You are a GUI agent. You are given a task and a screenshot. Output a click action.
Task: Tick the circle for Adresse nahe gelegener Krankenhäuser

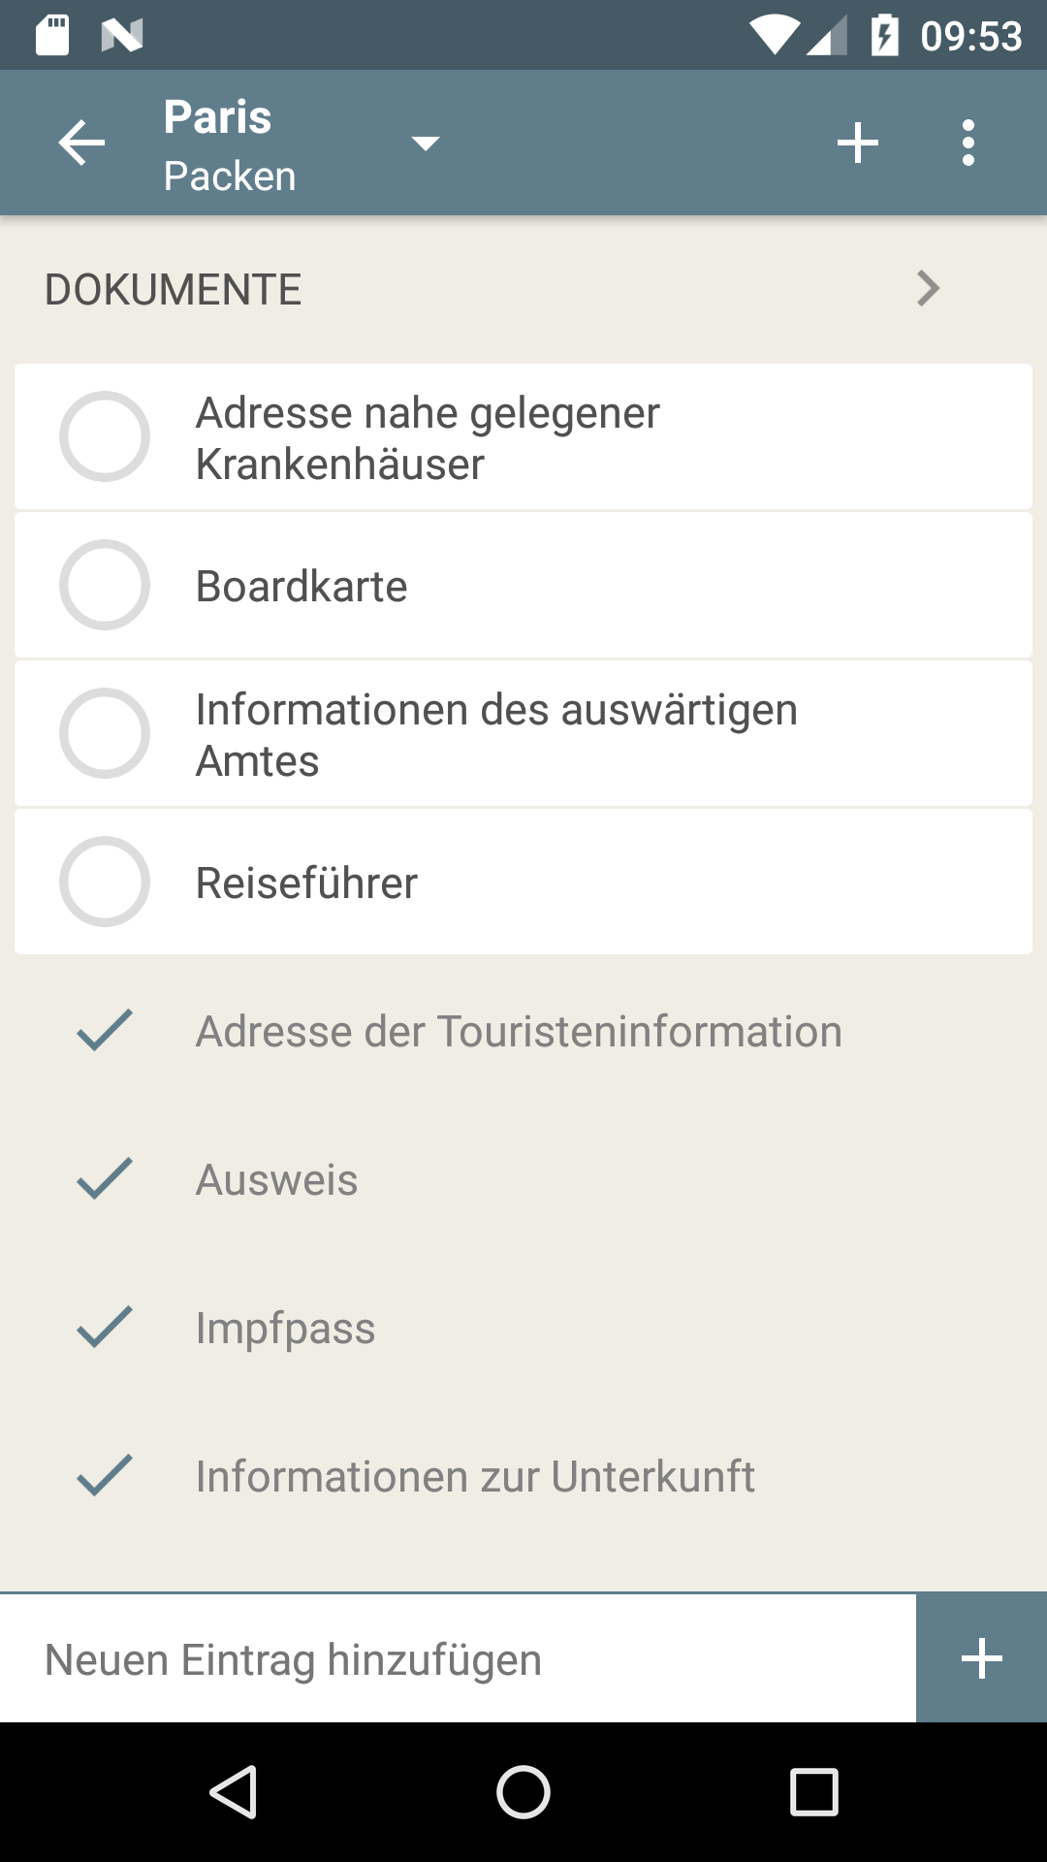coord(105,436)
